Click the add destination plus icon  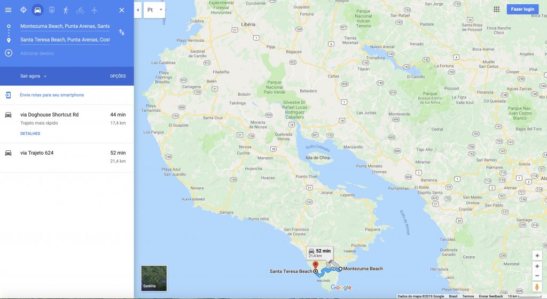coord(9,53)
